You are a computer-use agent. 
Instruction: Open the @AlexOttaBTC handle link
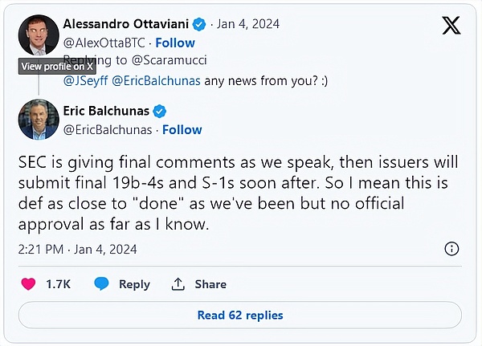pos(104,43)
